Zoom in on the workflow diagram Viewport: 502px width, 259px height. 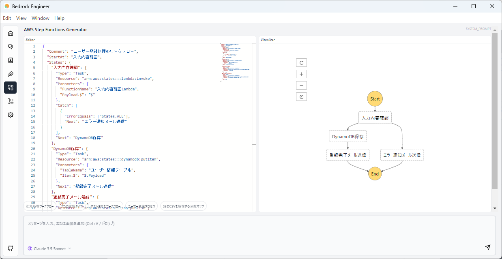click(x=301, y=74)
